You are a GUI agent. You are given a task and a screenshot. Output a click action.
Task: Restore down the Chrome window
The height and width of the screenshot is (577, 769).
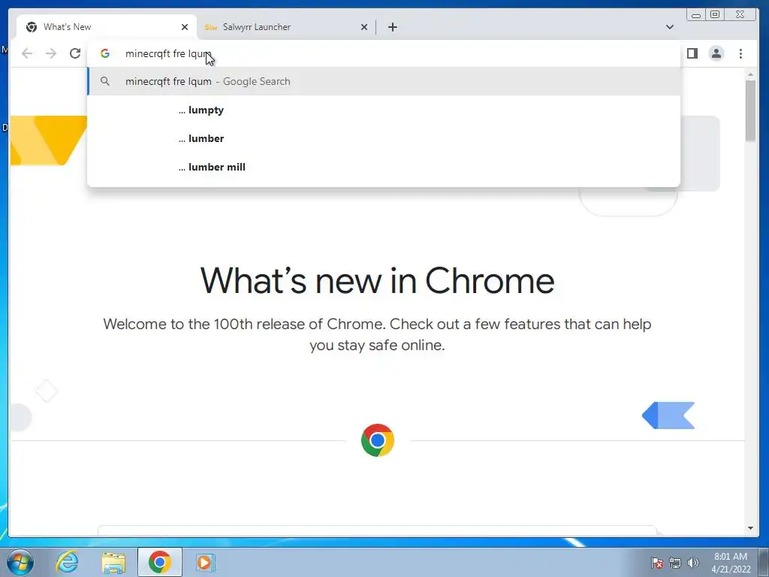pos(715,15)
